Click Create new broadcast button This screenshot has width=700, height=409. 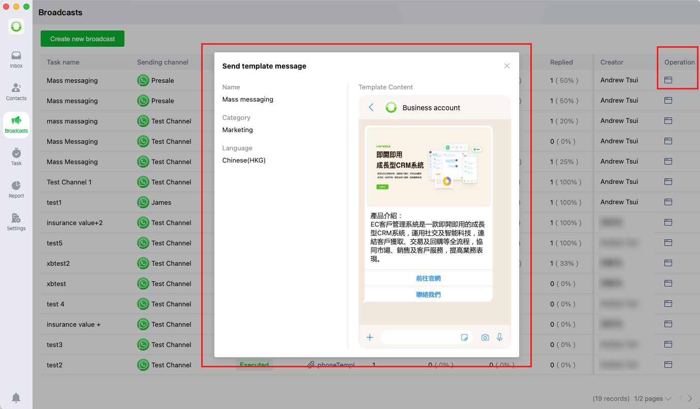pyautogui.click(x=82, y=39)
